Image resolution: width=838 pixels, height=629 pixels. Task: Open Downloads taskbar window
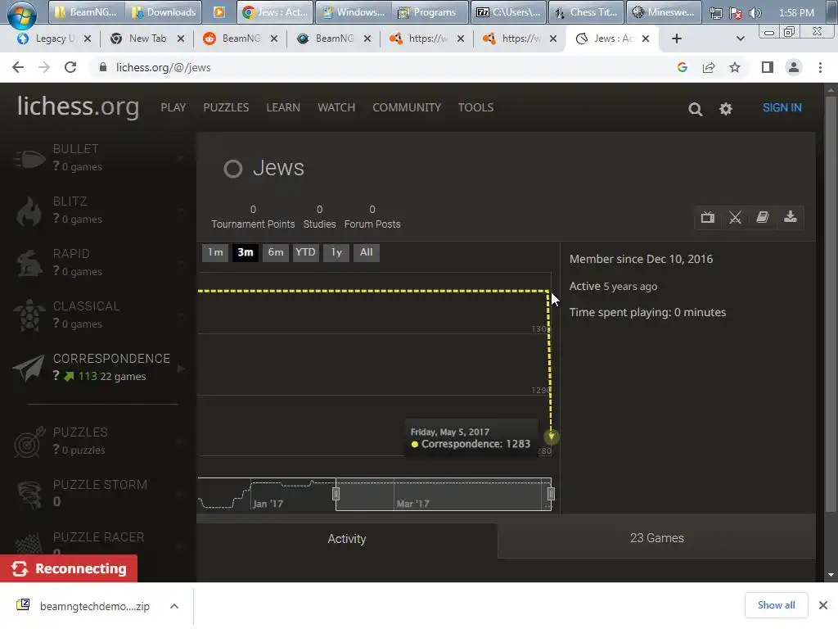click(x=164, y=12)
